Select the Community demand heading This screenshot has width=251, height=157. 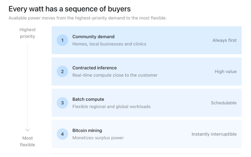pos(93,37)
